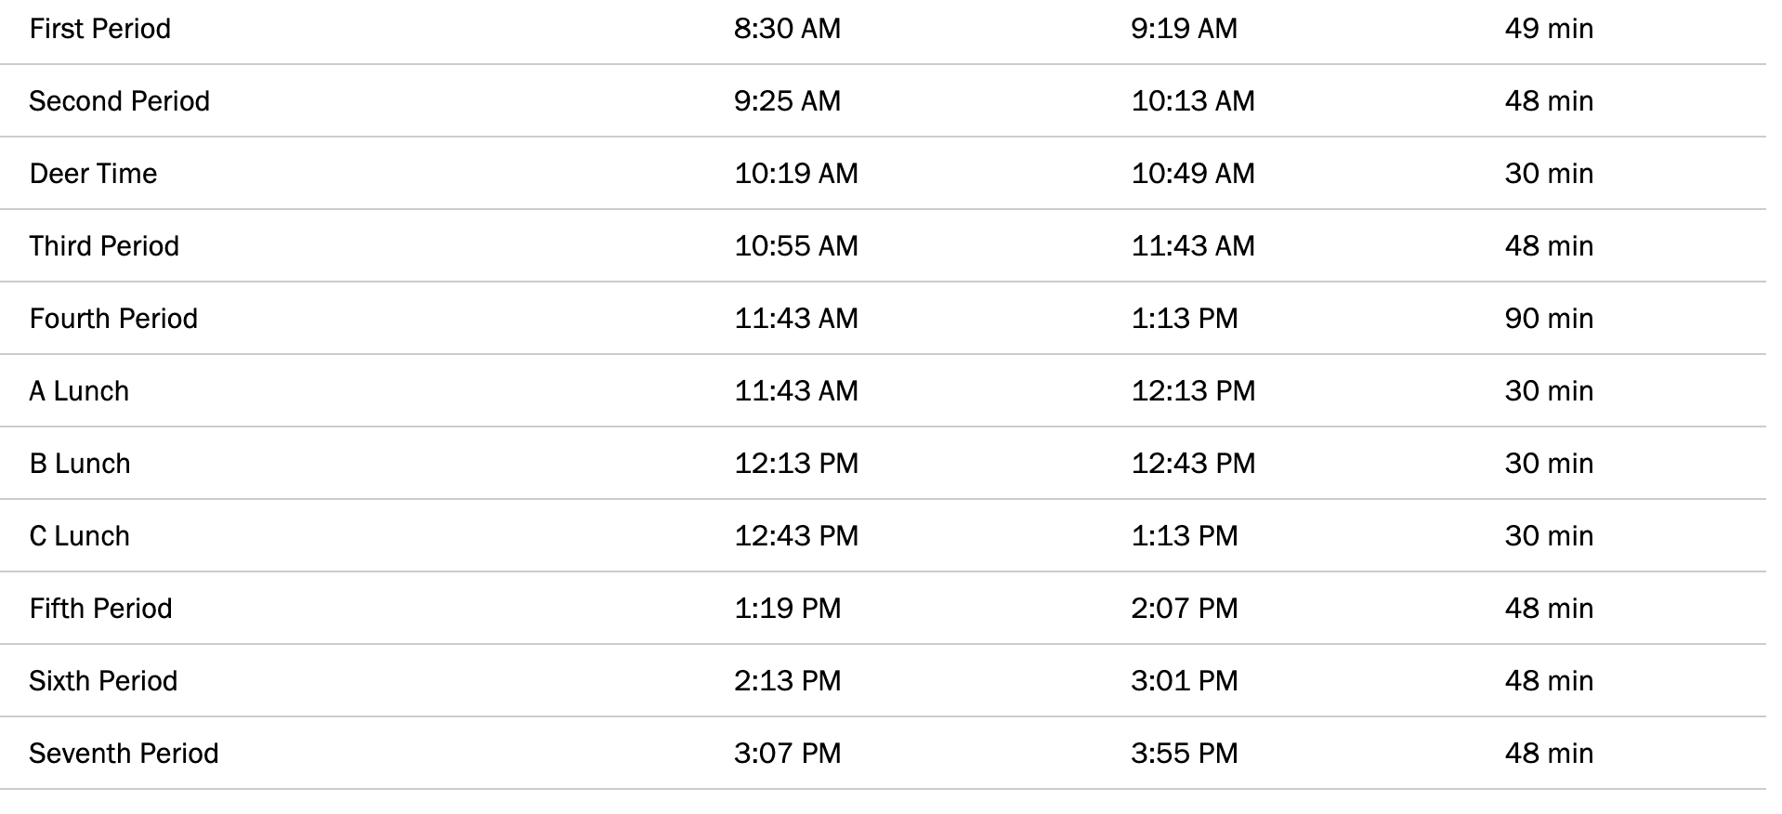Select the B Lunch row label
The width and height of the screenshot is (1782, 814).
tap(80, 464)
